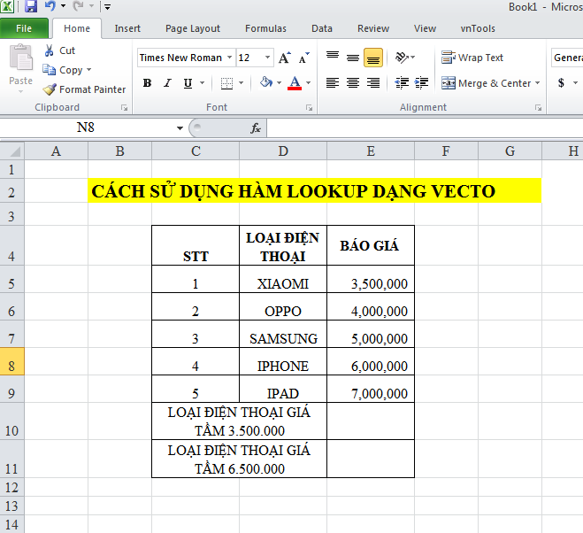This screenshot has height=533, width=583.
Task: Toggle Underline formatting
Action: click(x=188, y=83)
